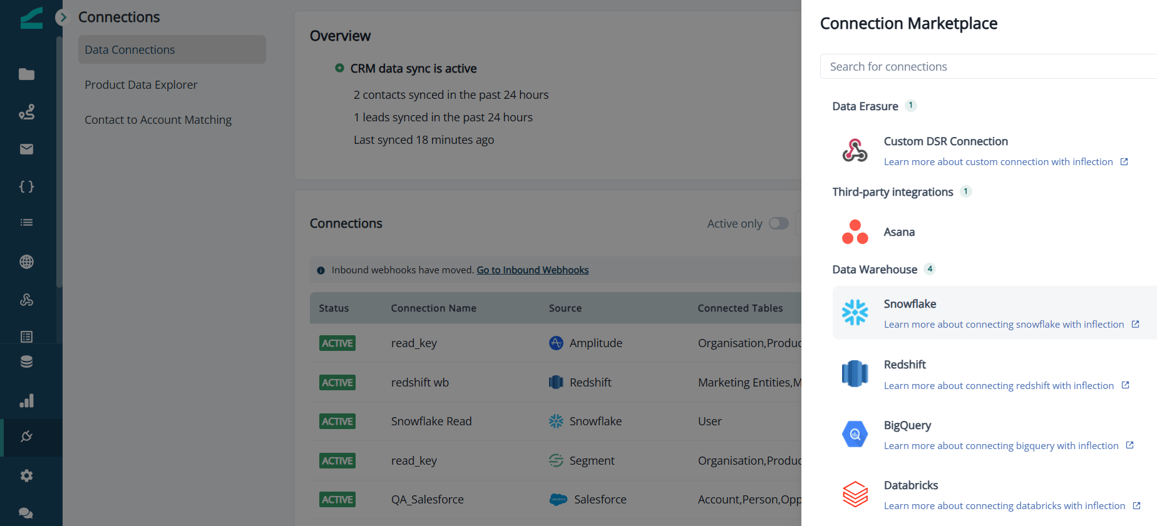Image resolution: width=1157 pixels, height=526 pixels.
Task: Click the Segment source cell
Action: coord(582,460)
